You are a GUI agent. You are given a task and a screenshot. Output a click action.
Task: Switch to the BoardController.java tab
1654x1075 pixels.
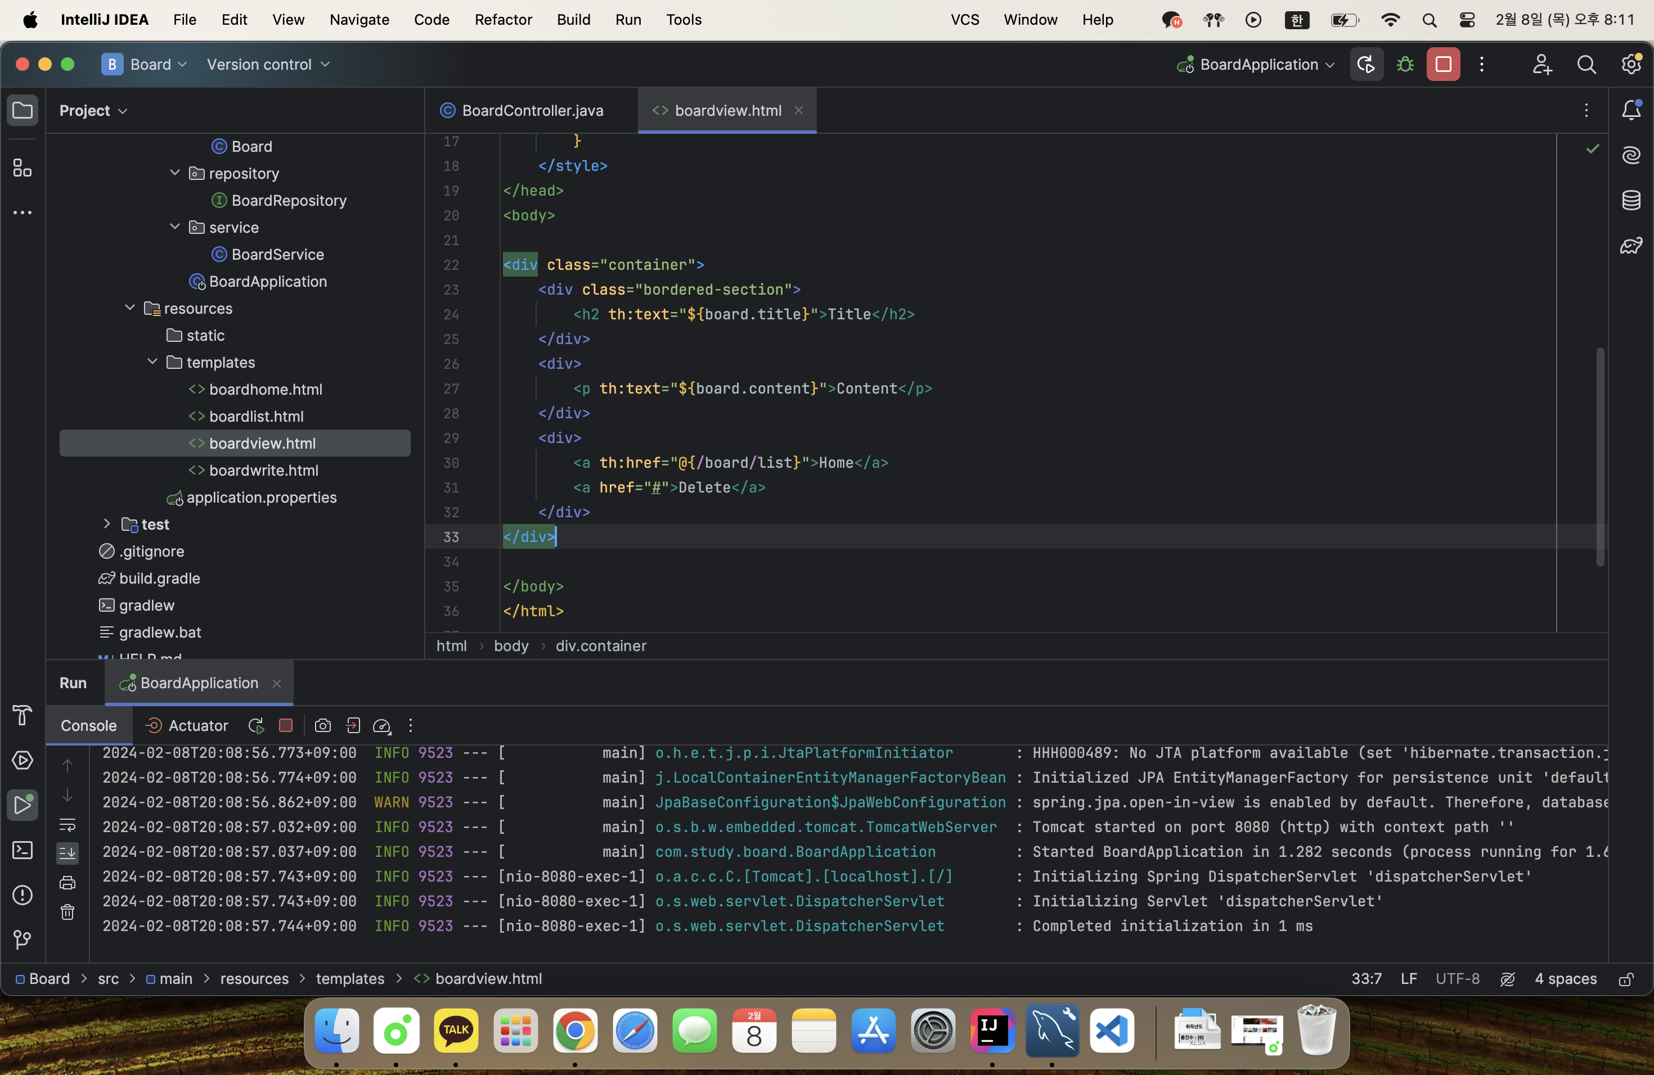(x=531, y=110)
